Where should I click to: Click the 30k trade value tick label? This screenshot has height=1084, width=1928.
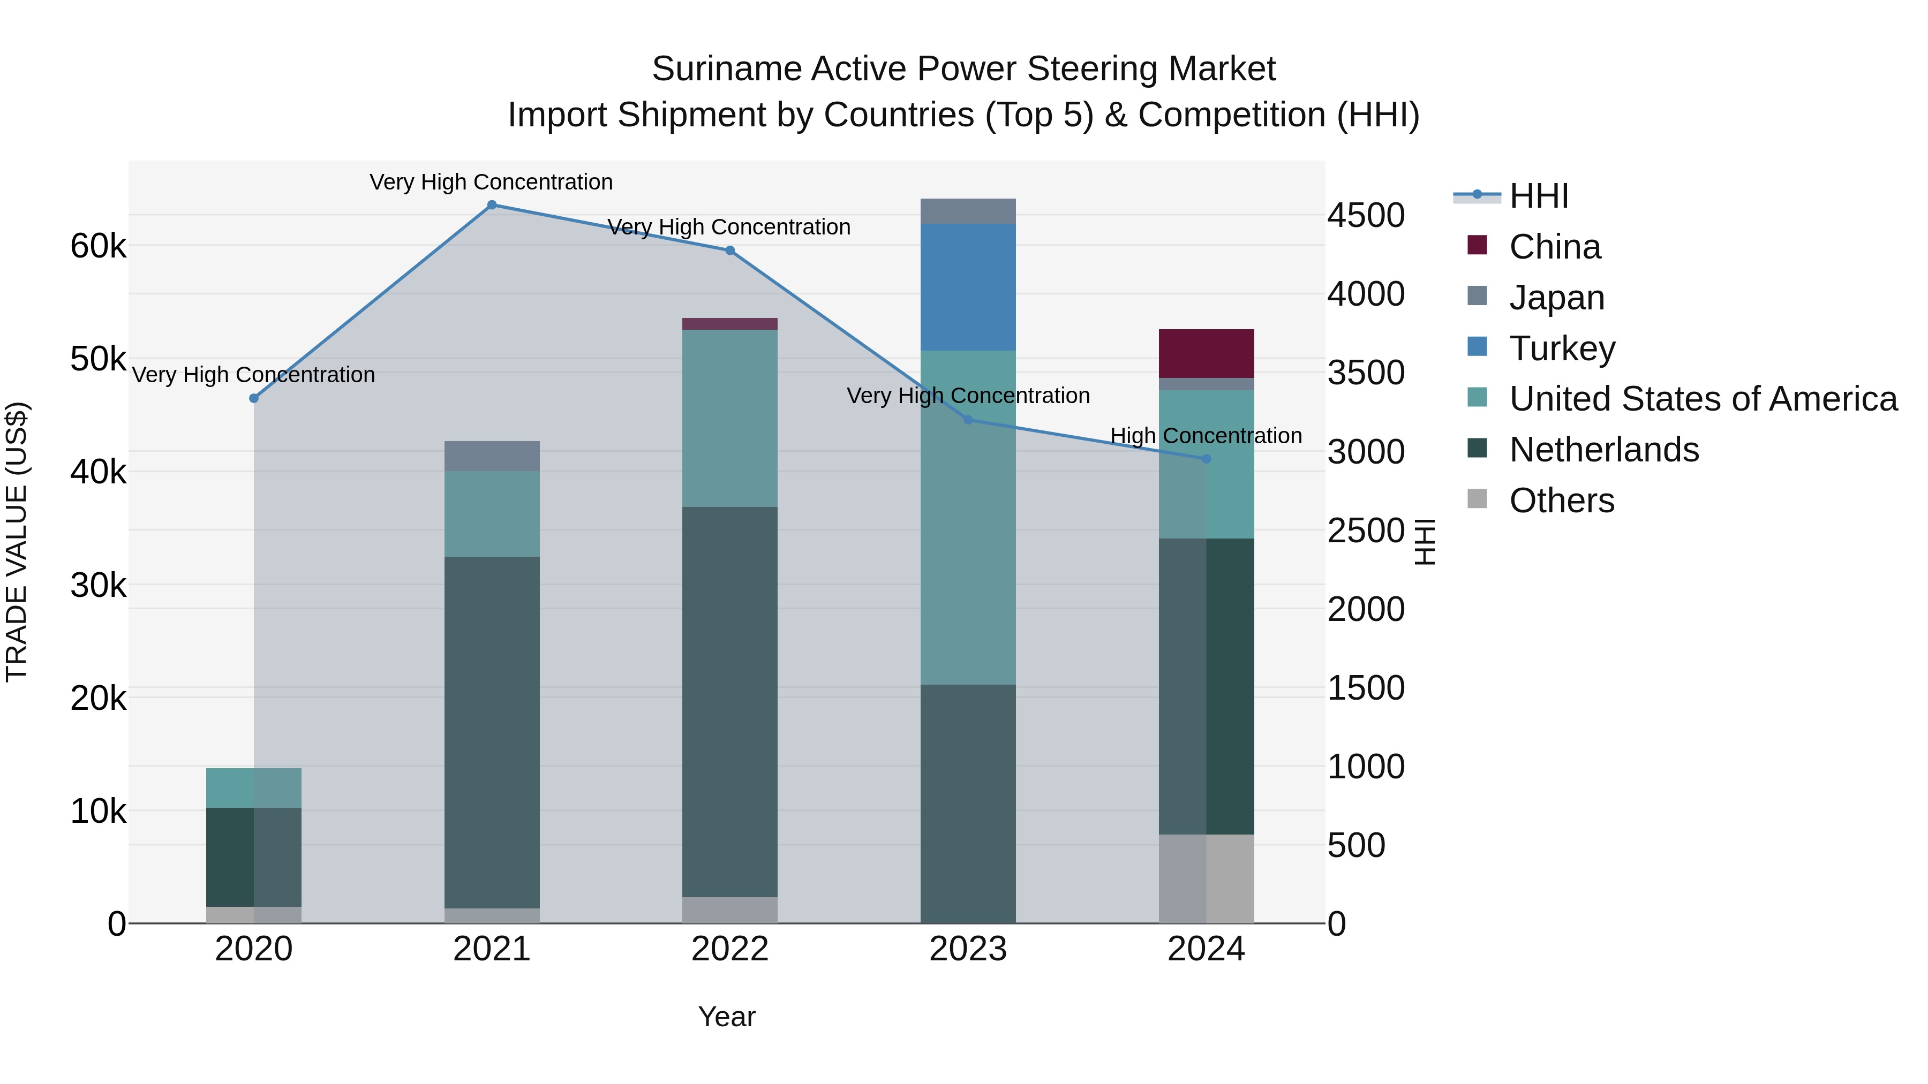(x=98, y=586)
